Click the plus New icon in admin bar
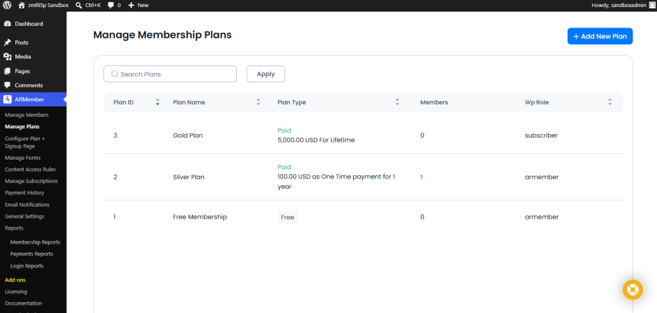The image size is (657, 313). pos(131,5)
